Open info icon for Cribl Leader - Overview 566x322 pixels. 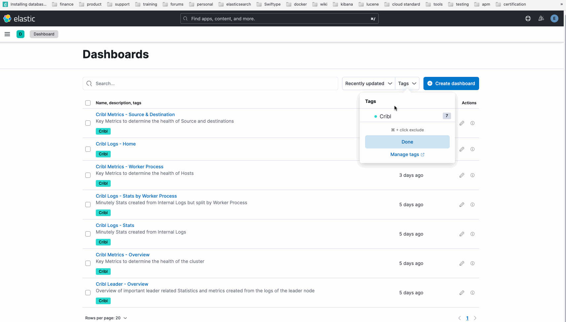[472, 293]
